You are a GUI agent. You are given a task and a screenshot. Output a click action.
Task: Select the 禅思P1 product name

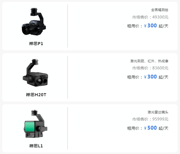coord(36,44)
